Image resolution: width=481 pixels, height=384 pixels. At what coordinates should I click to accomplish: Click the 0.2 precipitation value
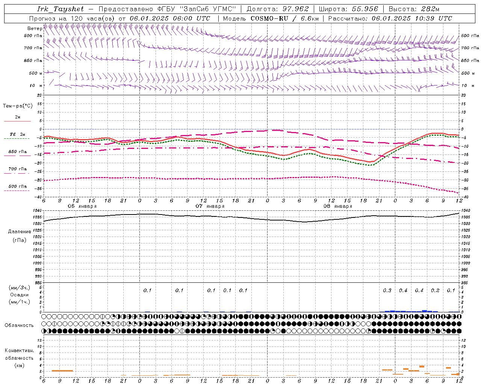tap(435, 291)
